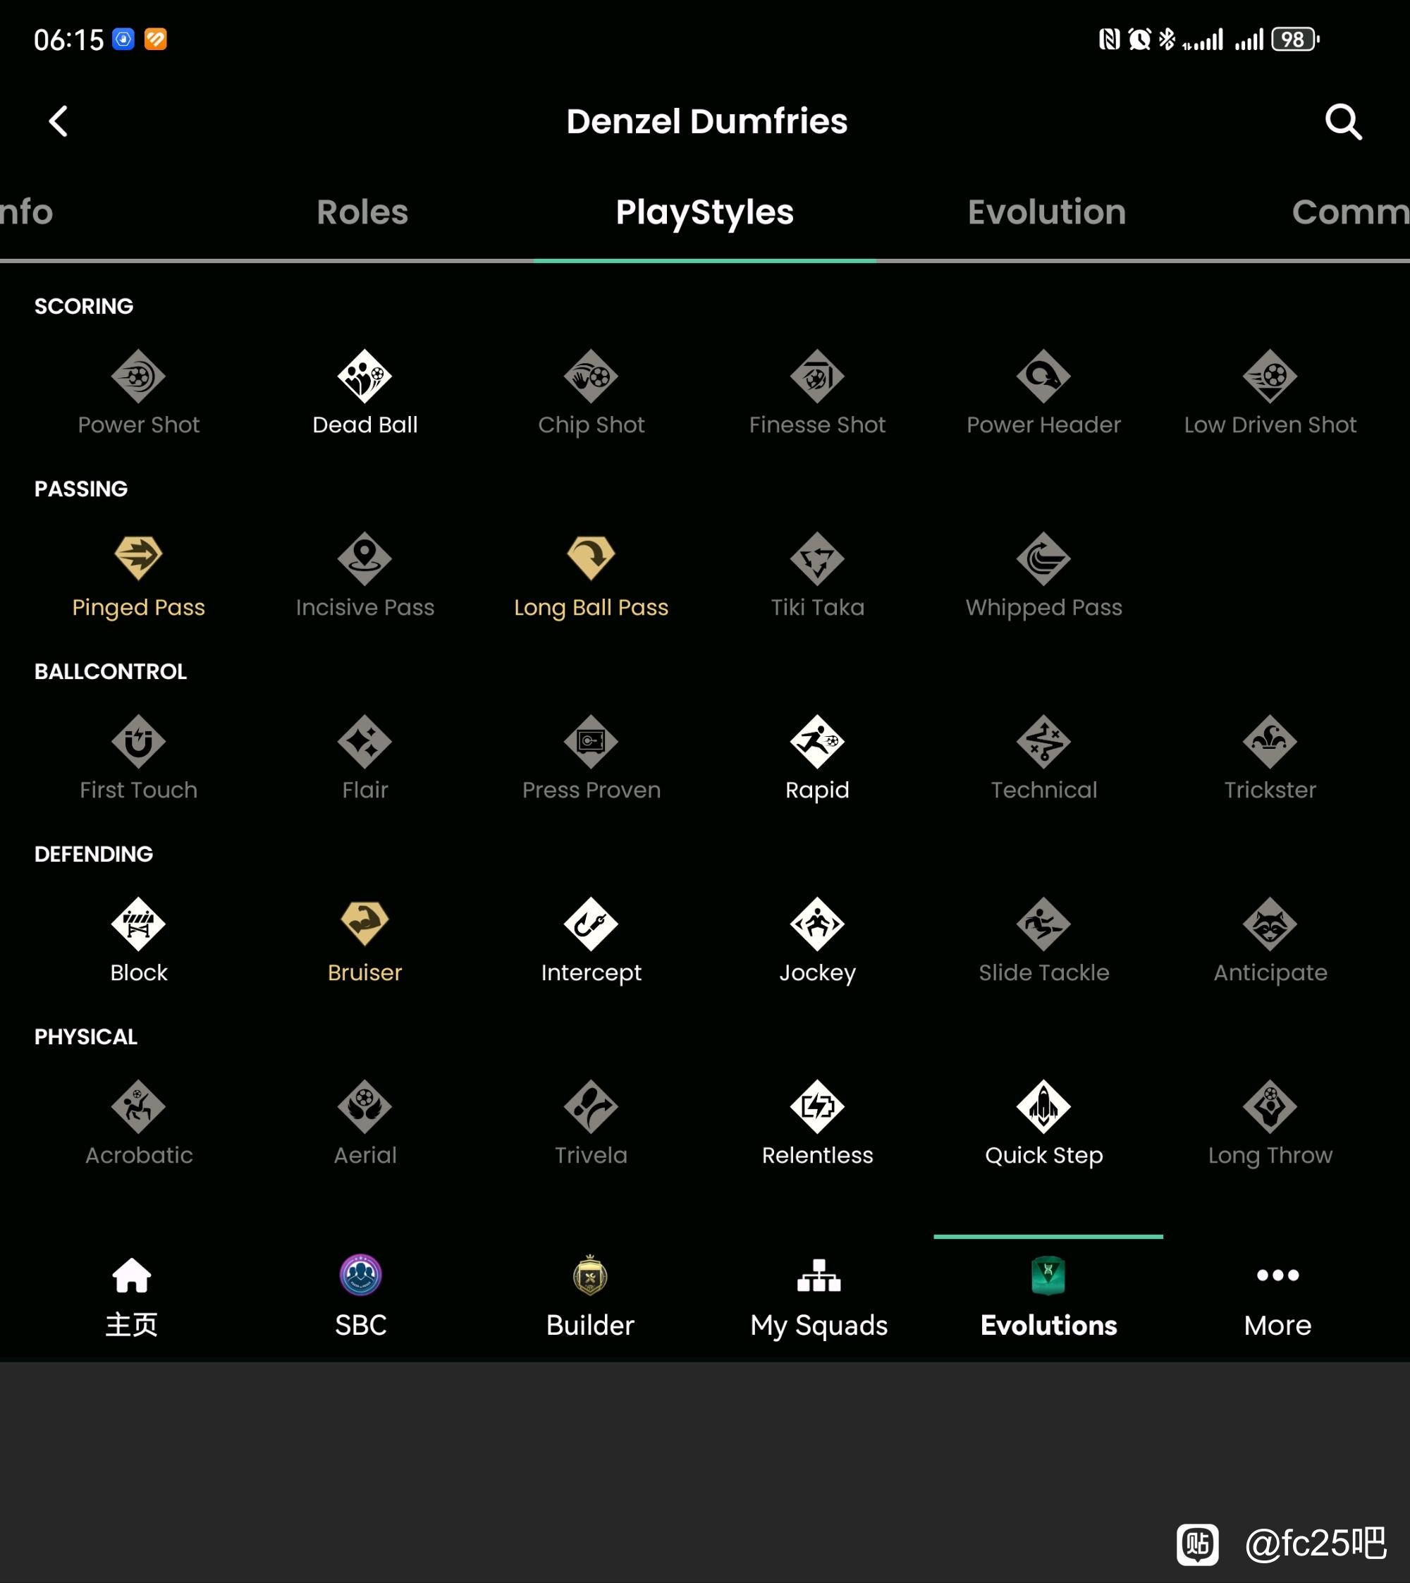Tap the Pinged Pass gold icon
Viewport: 1410px width, 1583px height.
pos(139,558)
